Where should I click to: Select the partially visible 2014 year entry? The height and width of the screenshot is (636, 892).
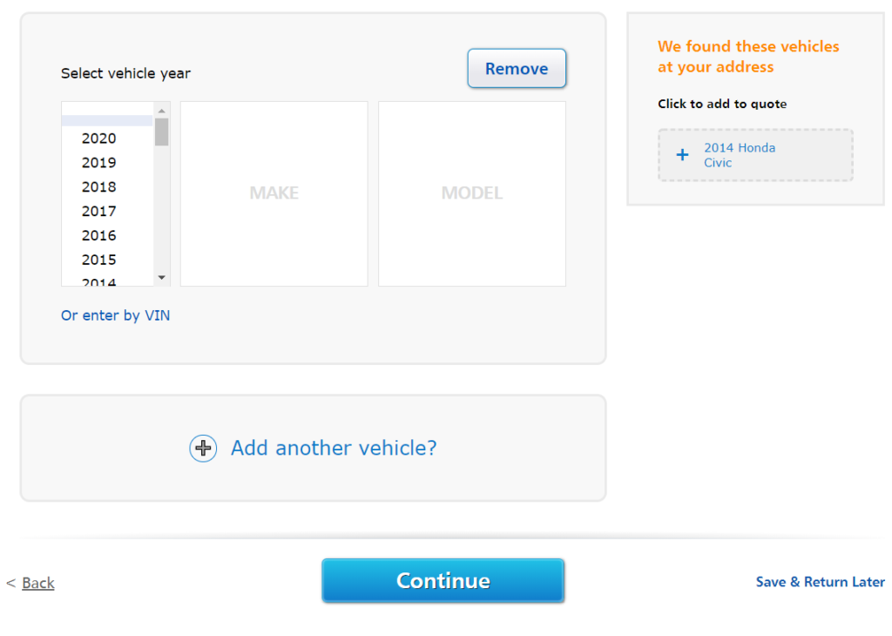(107, 281)
